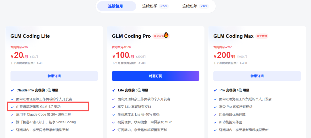Click the 量大管饱 badge on Max plan
This screenshot has height=138, width=311.
pyautogui.click(x=262, y=36)
